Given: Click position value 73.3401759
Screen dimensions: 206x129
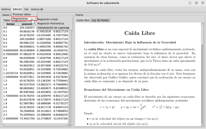Looking at the screenshot, I should (x=27, y=119).
